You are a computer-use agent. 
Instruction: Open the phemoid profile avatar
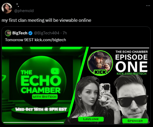[x=7, y=8]
